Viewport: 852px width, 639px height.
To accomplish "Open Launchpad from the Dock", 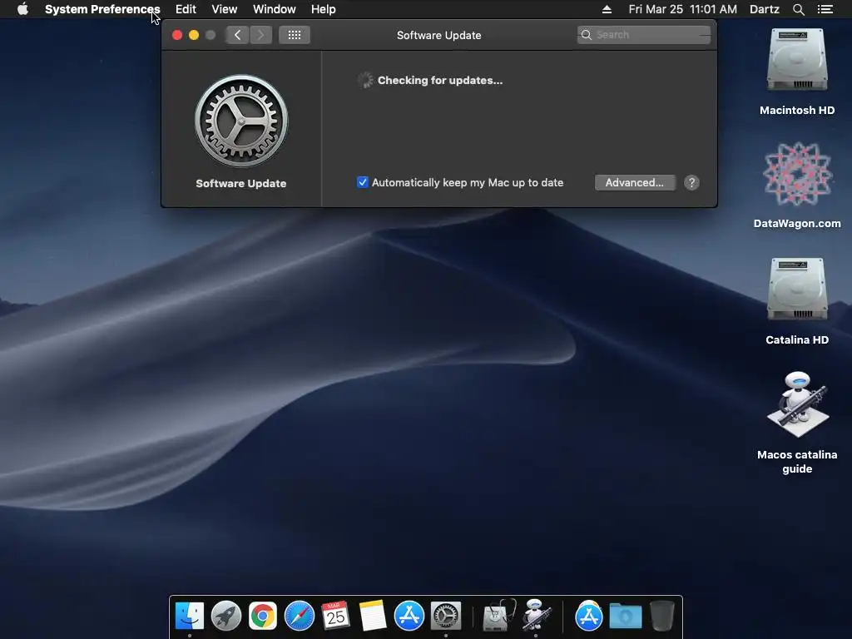I will coord(226,616).
